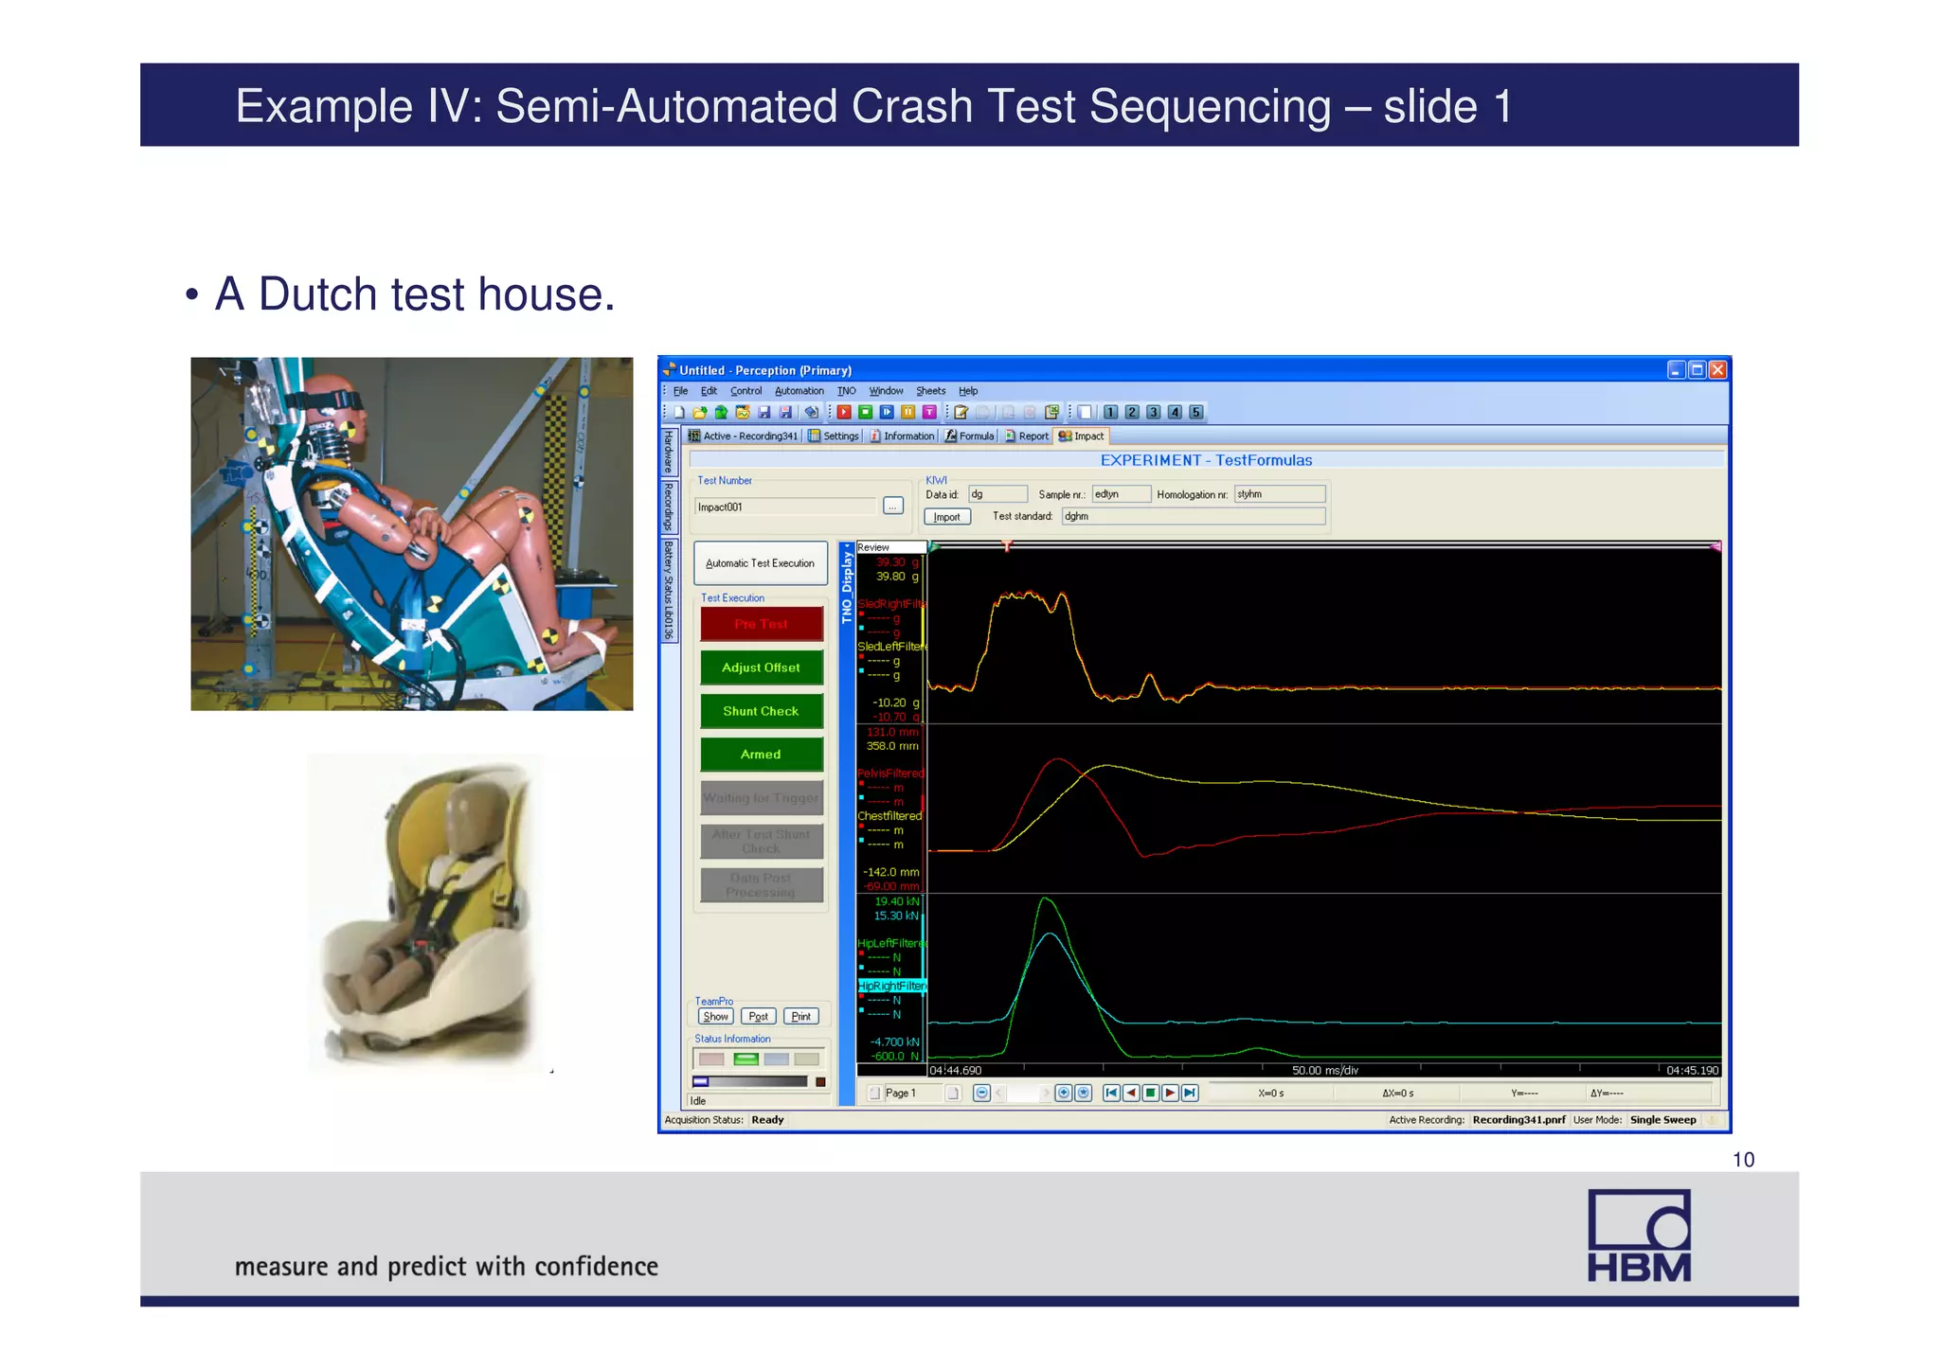
Task: Click the Automatic Test Execution button
Action: (x=761, y=563)
